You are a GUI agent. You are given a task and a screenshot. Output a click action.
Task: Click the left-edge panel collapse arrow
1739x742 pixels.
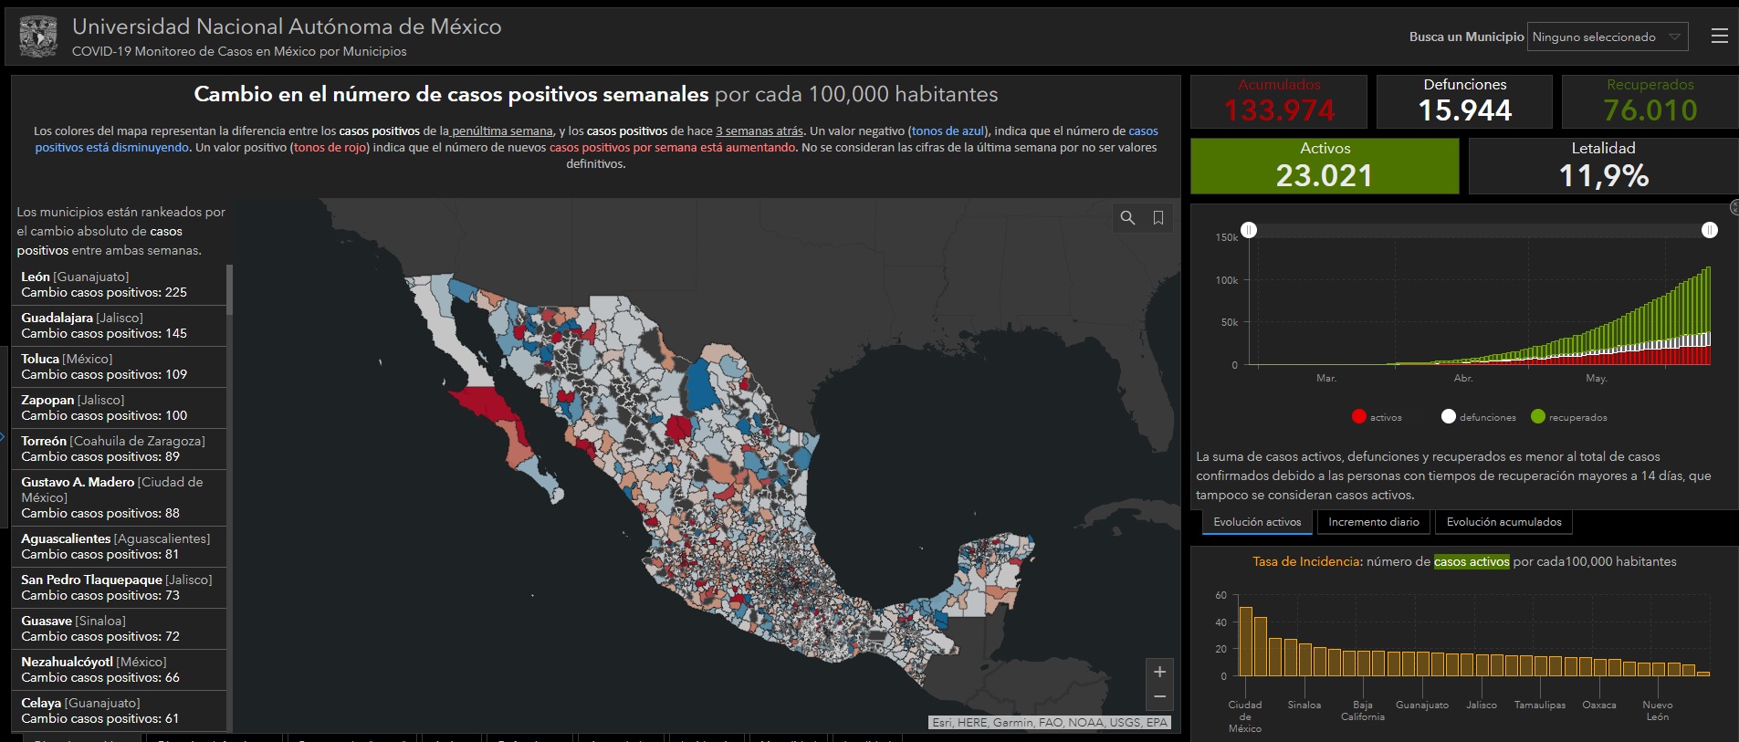(3, 437)
